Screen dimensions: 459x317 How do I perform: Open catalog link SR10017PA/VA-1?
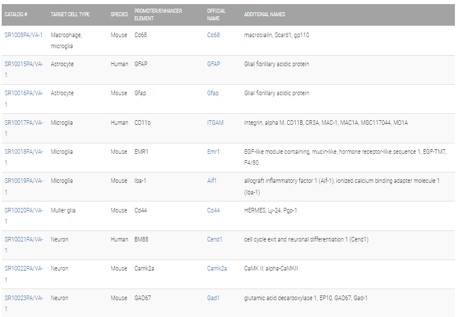pyautogui.click(x=24, y=128)
